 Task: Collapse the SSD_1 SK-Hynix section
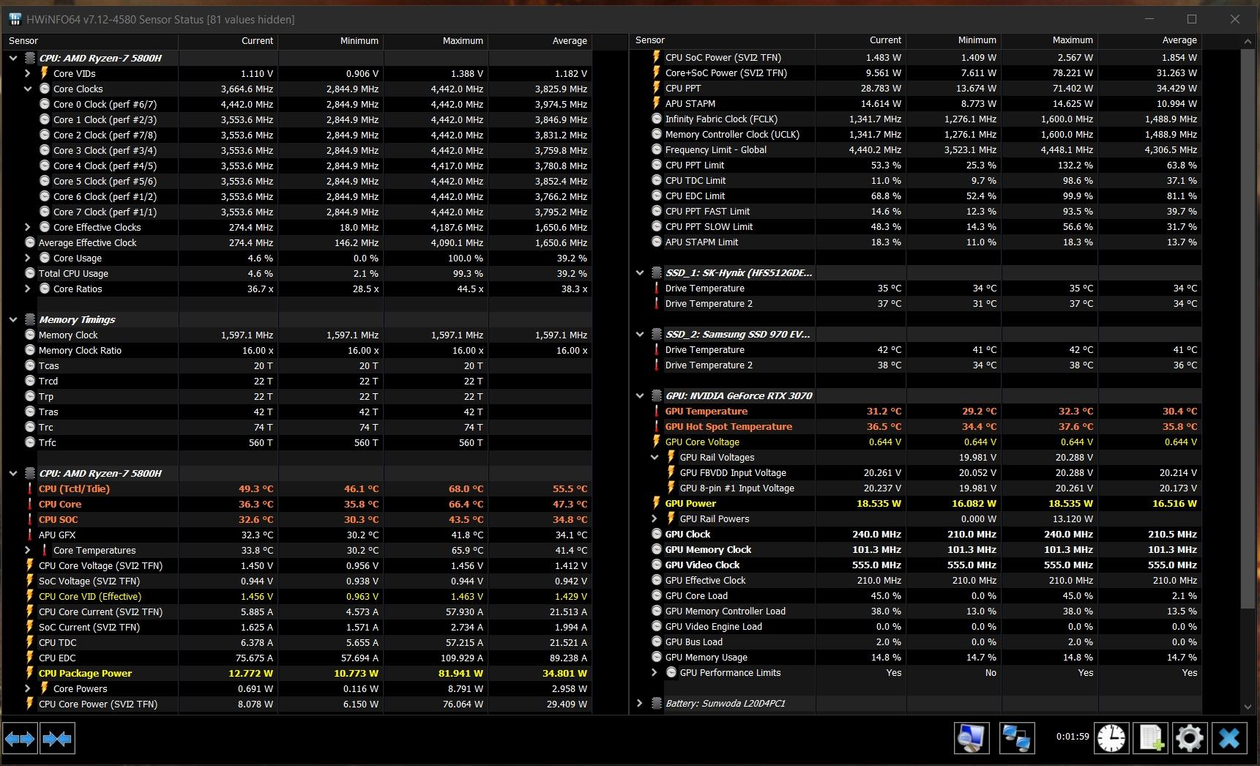click(640, 272)
